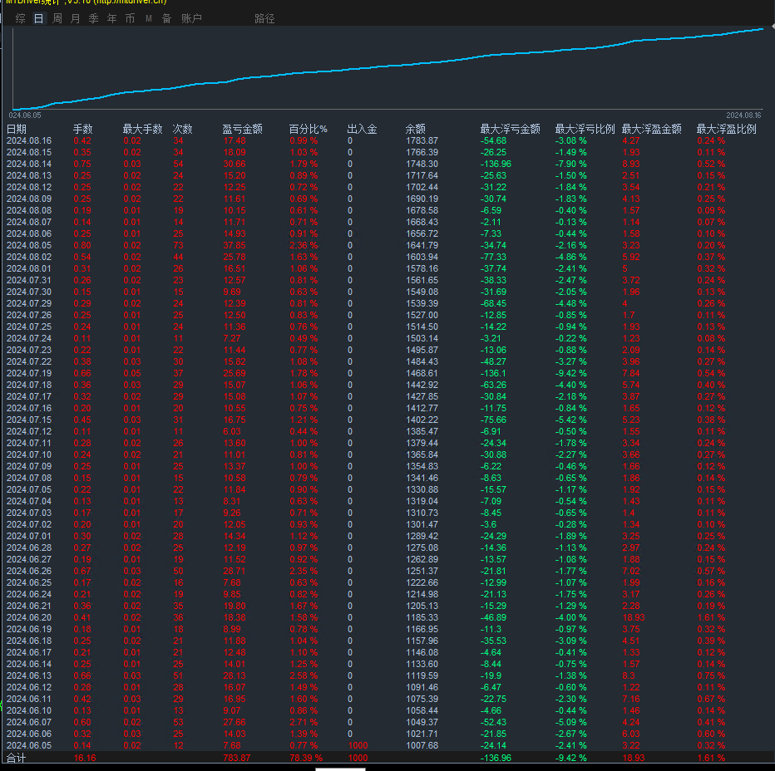The image size is (775, 771).
Task: Open the 周 weekly statistics tab
Action: point(57,18)
